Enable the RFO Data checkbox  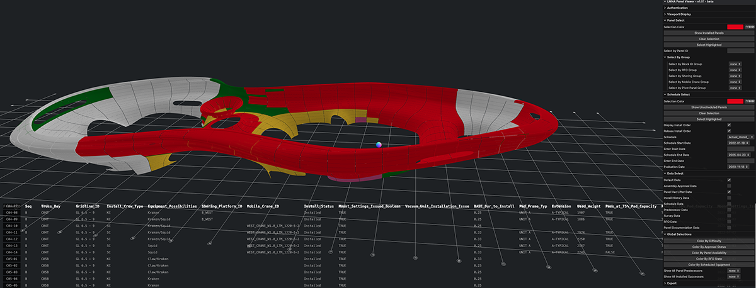[x=730, y=221]
